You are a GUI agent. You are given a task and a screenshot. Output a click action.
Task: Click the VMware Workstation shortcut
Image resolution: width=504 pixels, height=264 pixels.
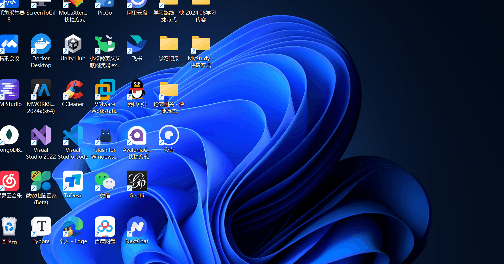[105, 89]
